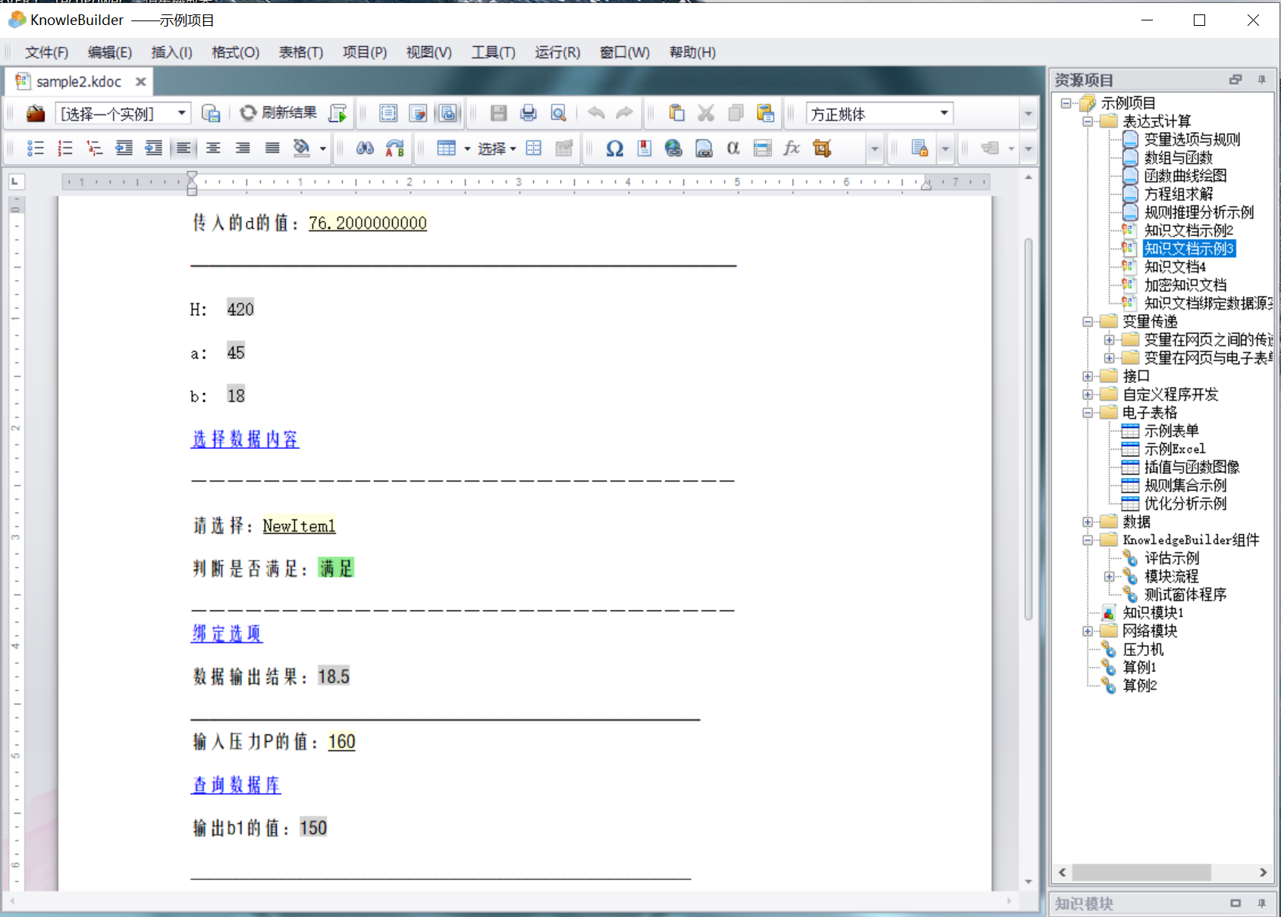The width and height of the screenshot is (1281, 917).
Task: Insert a hyperlink with the globe icon
Action: (x=673, y=149)
